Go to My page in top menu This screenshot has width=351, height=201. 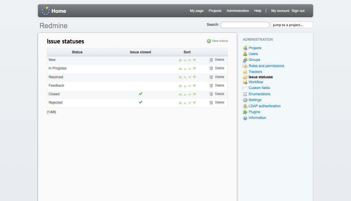click(x=197, y=11)
